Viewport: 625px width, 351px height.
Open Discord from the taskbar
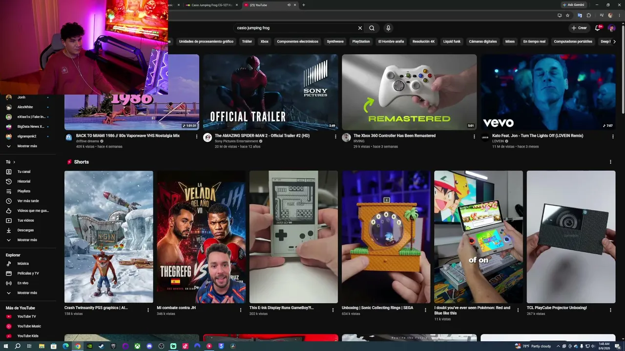(149, 346)
